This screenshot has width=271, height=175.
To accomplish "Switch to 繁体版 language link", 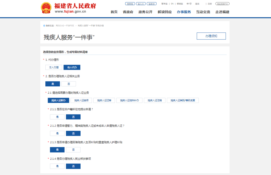I will pos(164,4).
